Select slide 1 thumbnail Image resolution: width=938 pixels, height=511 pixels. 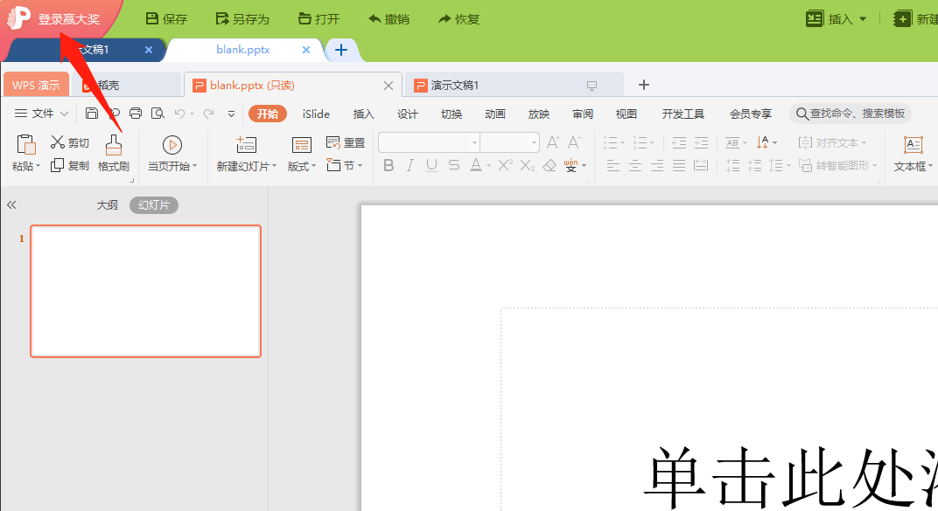click(146, 291)
